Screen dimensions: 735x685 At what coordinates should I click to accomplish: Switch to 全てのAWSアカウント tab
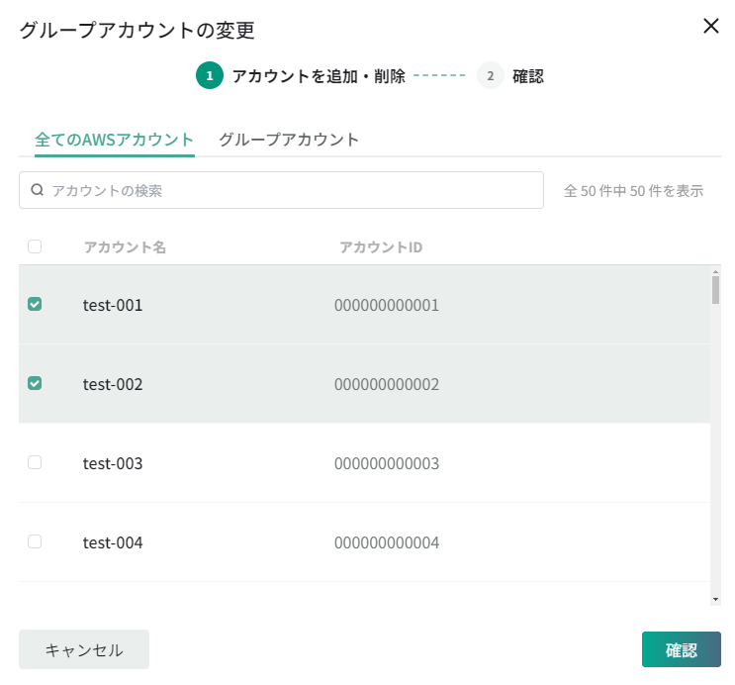(x=115, y=140)
